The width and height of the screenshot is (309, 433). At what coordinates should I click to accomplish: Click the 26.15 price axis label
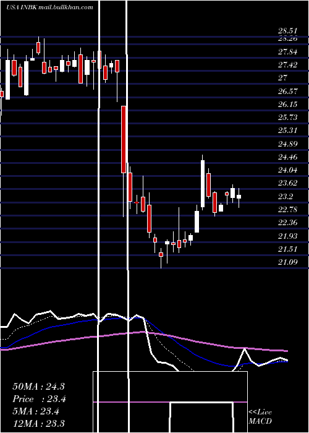(288, 104)
